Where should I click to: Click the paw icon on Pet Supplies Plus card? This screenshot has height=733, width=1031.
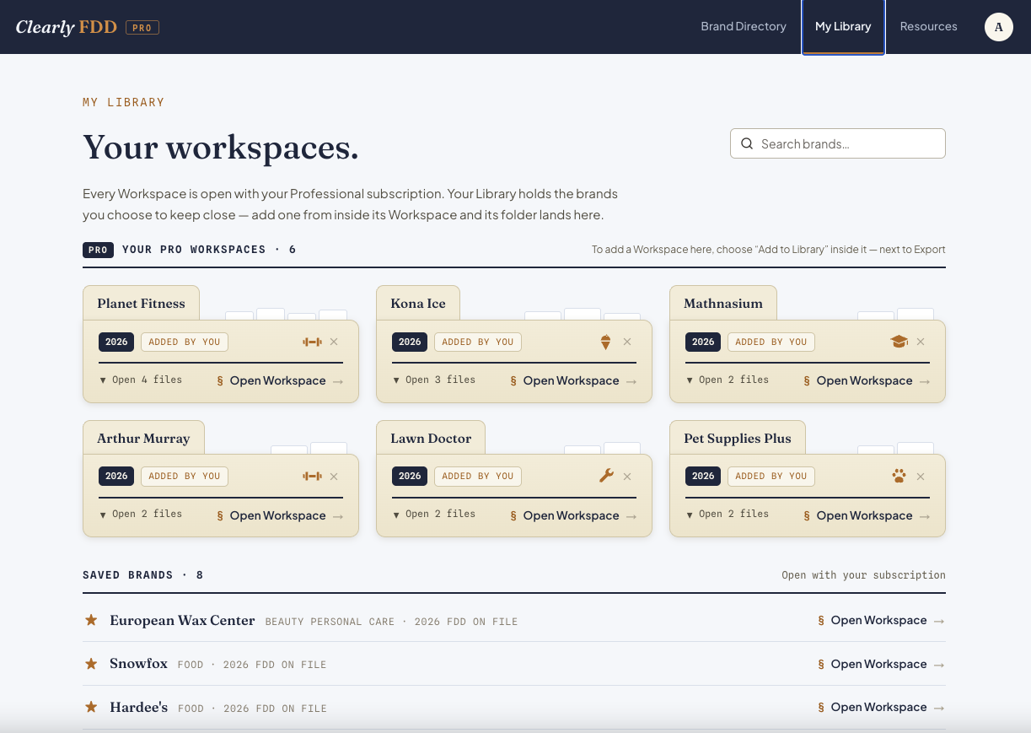(x=899, y=476)
